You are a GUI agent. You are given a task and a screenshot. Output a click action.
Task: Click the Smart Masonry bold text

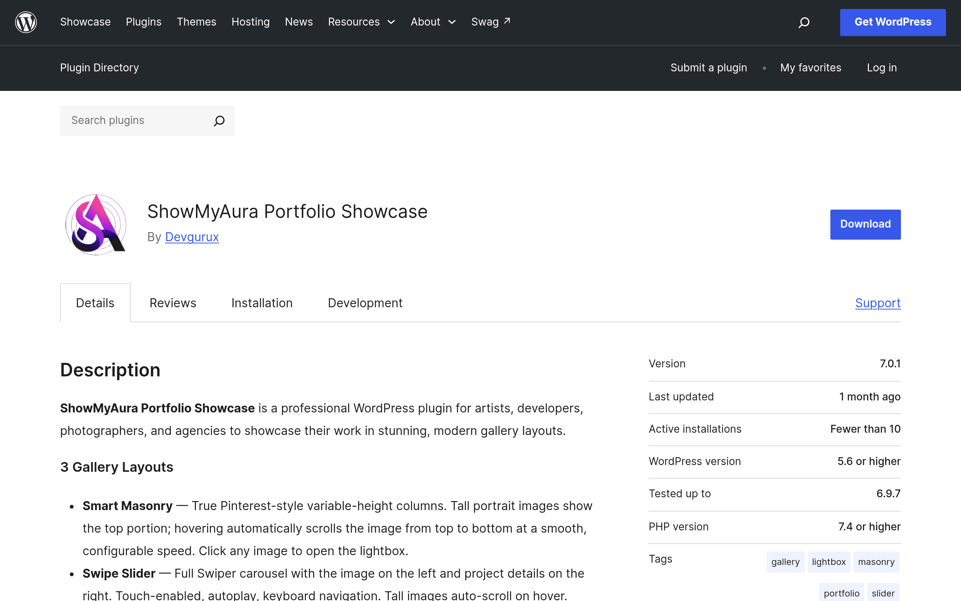[x=128, y=506]
